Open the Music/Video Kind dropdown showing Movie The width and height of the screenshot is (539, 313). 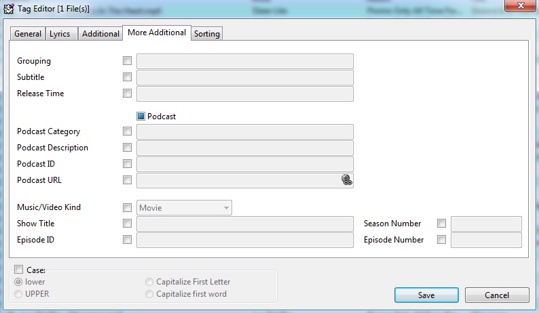pos(184,207)
